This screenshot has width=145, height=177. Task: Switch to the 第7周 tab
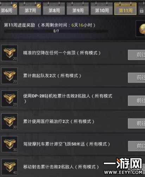coord(30,9)
